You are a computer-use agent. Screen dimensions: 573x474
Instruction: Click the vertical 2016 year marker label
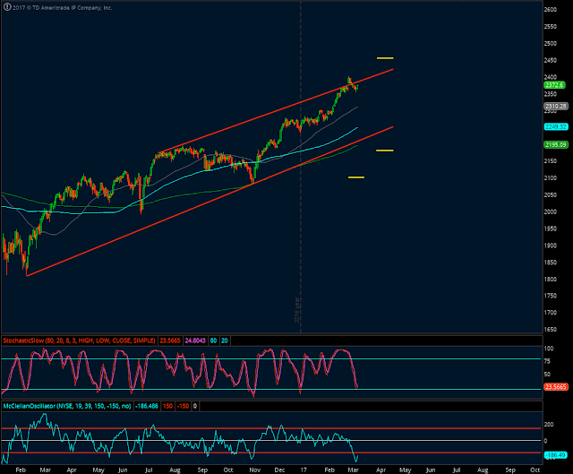tap(297, 309)
